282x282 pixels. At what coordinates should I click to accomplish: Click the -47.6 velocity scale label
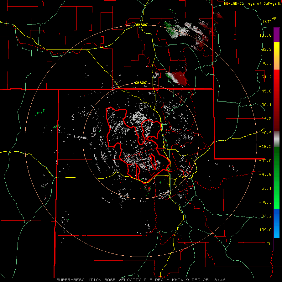coord(265,174)
